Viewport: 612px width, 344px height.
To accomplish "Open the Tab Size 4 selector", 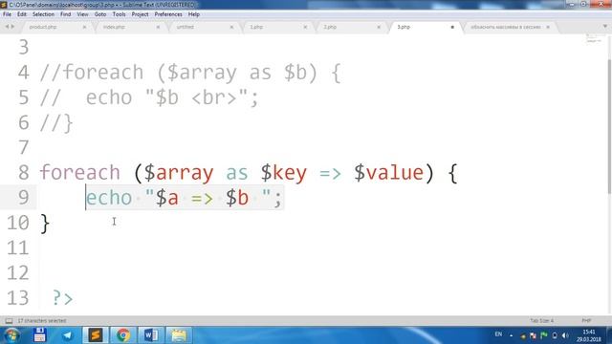I will click(x=541, y=321).
